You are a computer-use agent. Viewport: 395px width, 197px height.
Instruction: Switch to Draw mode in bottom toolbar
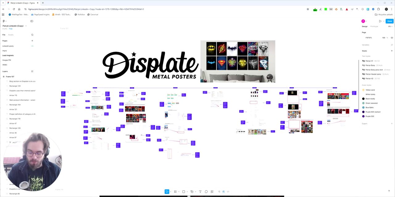coord(220,191)
